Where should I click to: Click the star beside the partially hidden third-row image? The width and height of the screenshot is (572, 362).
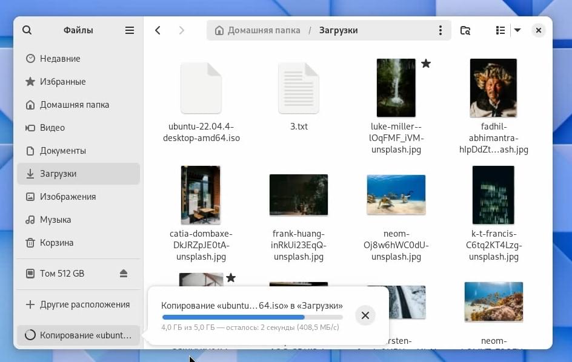[230, 278]
